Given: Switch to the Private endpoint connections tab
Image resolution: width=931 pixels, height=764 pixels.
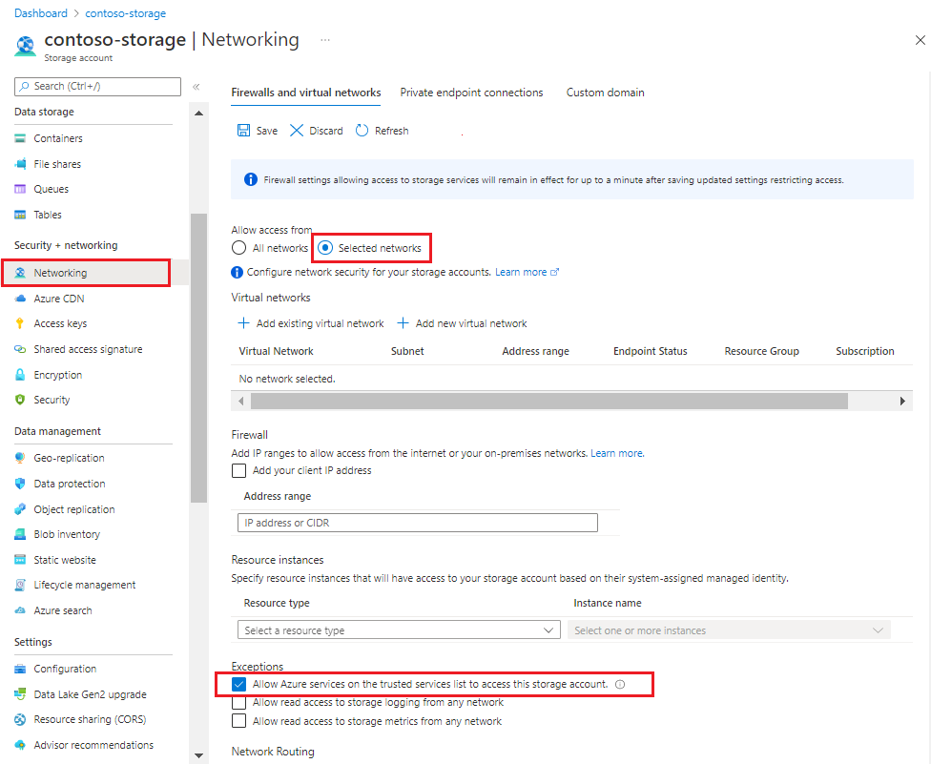Looking at the screenshot, I should point(471,93).
